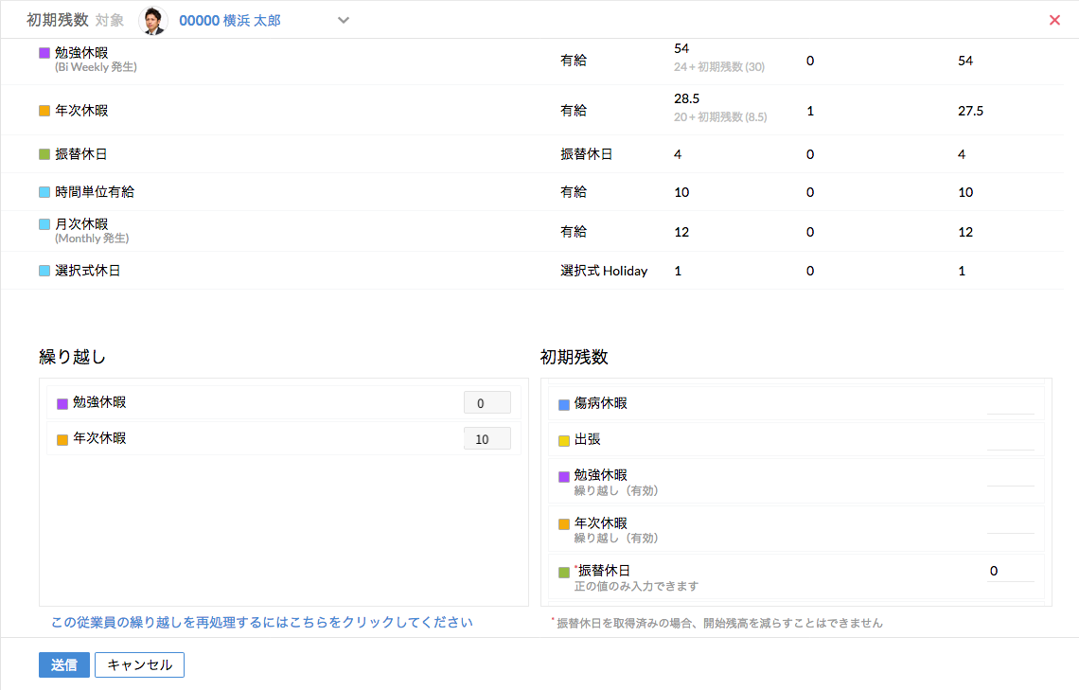Screen dimensions: 1079x690
Task: Click the 送信 submit button
Action: click(x=64, y=664)
